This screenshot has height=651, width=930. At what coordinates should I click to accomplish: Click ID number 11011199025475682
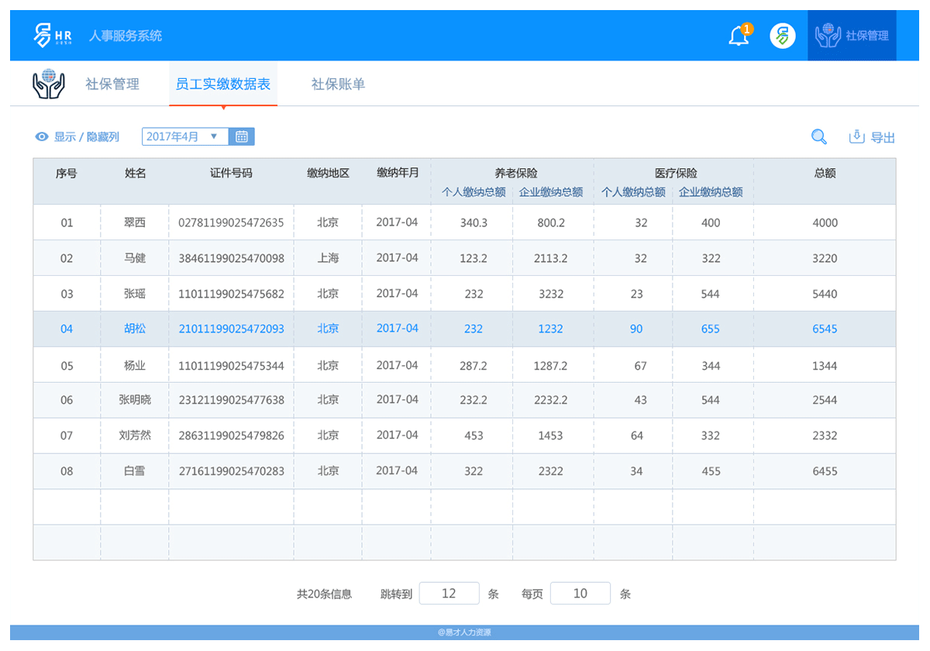(231, 294)
